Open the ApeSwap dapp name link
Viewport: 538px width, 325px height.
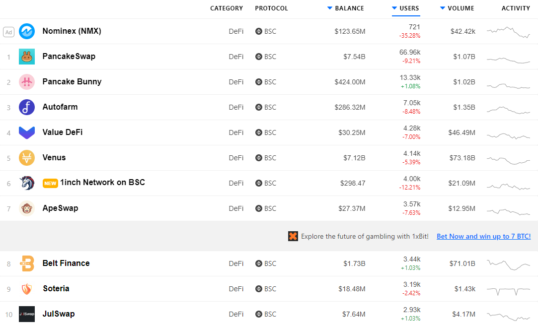point(61,208)
